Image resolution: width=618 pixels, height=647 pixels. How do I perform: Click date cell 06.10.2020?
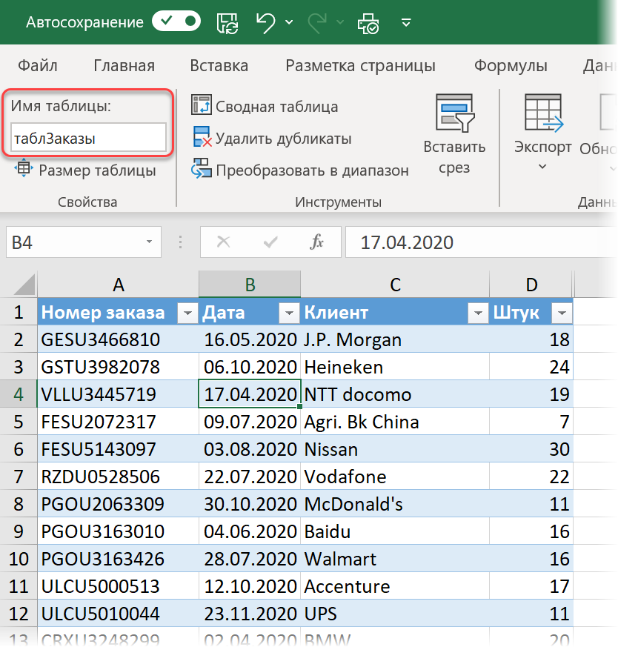(250, 367)
